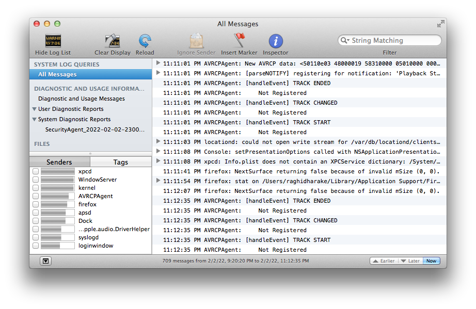Click the DIAGNOSTIC AND USAGE INFORMA... header

pyautogui.click(x=89, y=89)
